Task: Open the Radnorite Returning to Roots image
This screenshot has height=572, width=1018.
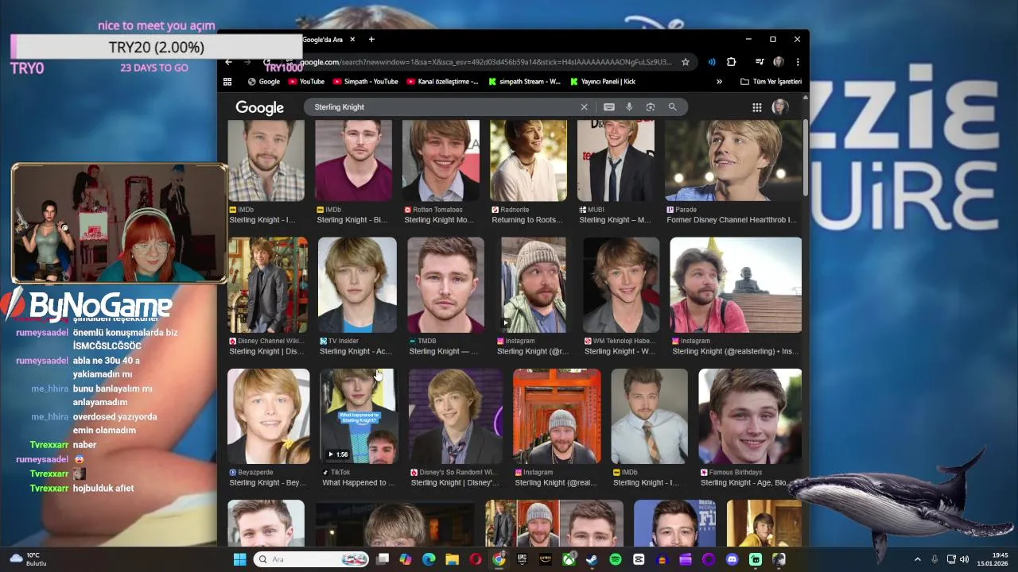Action: tap(528, 160)
